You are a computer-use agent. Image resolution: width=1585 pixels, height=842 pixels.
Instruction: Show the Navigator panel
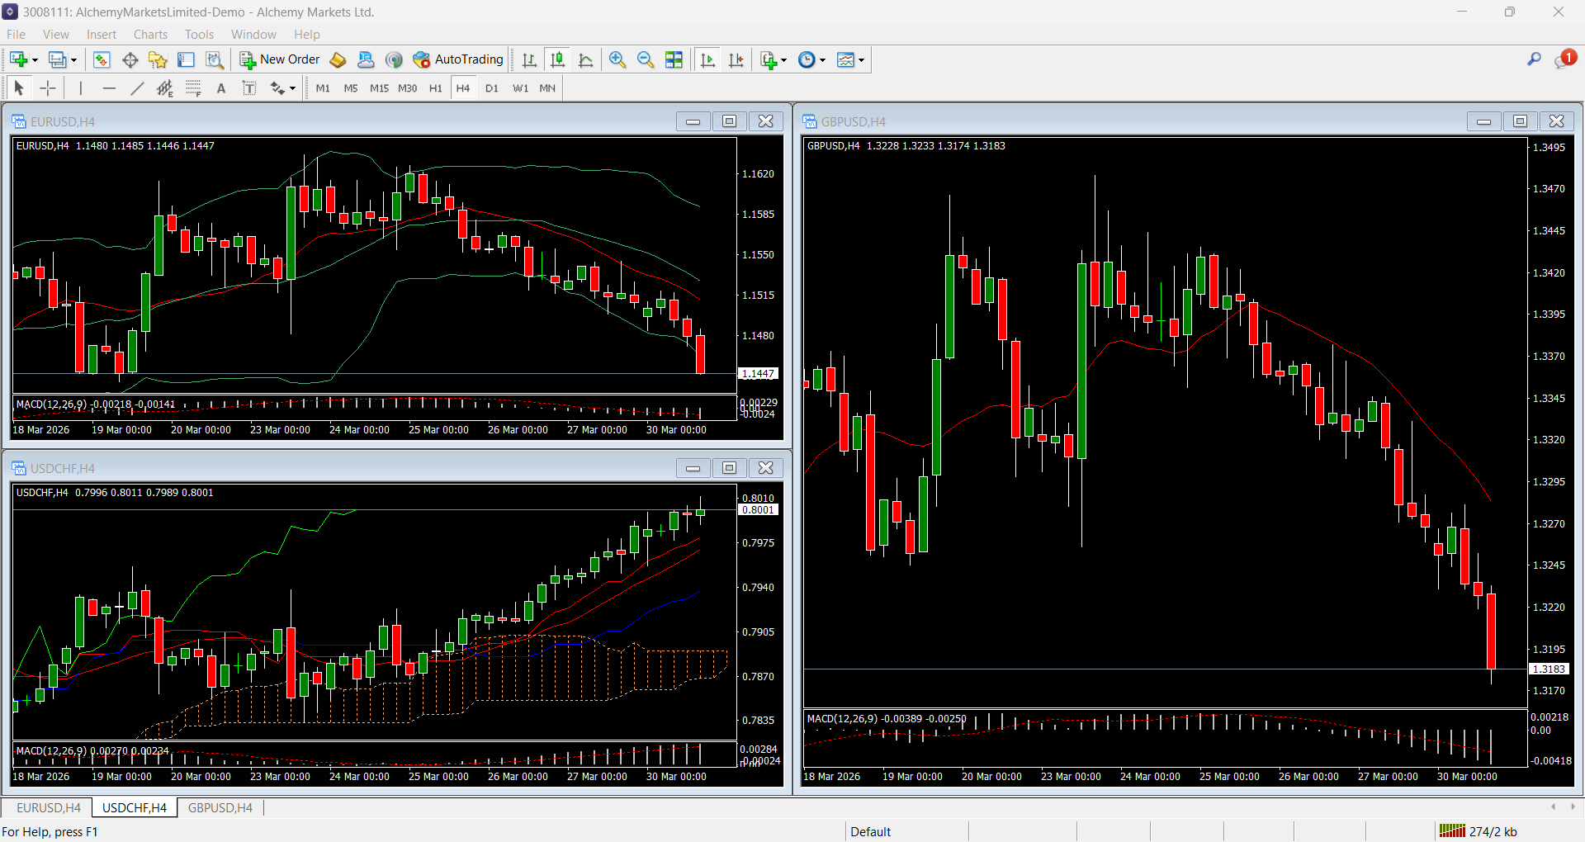point(158,59)
